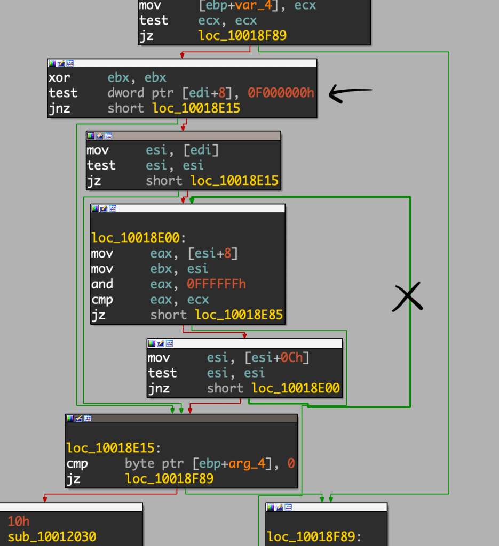Follow loc_10018E15 target in the jnz instruction

(x=196, y=108)
